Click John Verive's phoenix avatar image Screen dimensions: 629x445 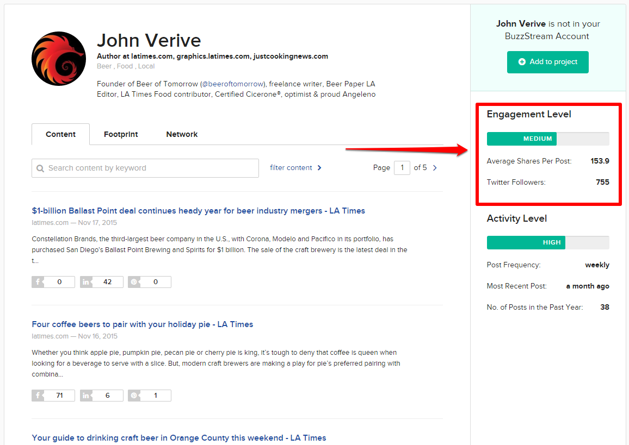click(x=58, y=58)
